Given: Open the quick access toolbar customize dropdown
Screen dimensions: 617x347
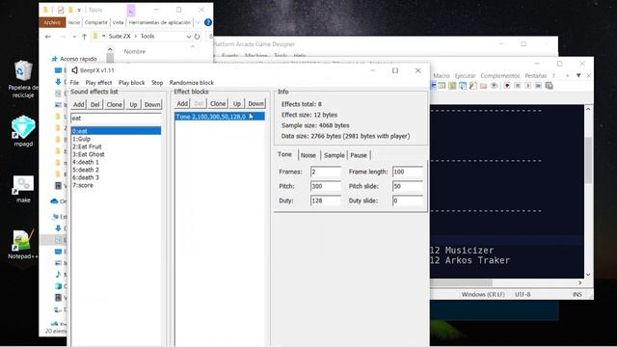Looking at the screenshot, I should tap(79, 10).
